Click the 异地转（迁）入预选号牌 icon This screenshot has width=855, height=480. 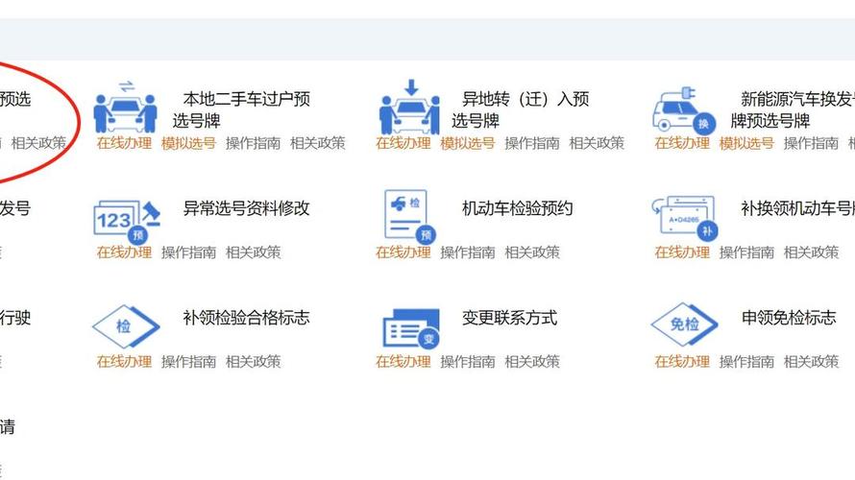(x=409, y=107)
